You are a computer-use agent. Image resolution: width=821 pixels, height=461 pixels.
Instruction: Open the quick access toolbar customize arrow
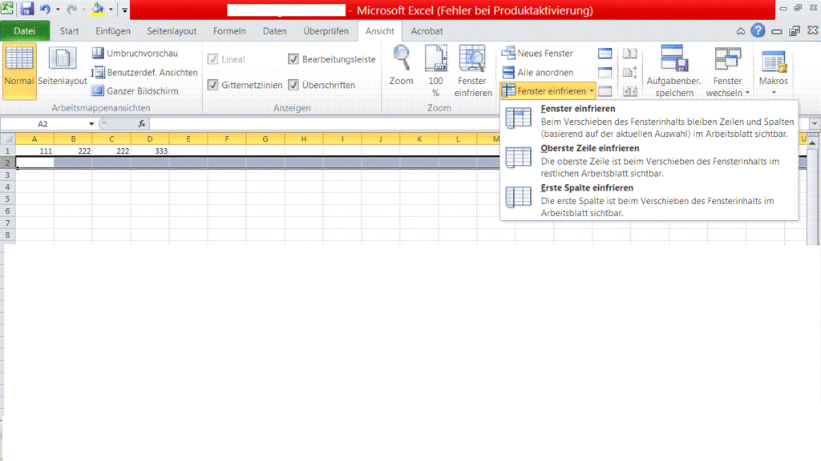124,10
